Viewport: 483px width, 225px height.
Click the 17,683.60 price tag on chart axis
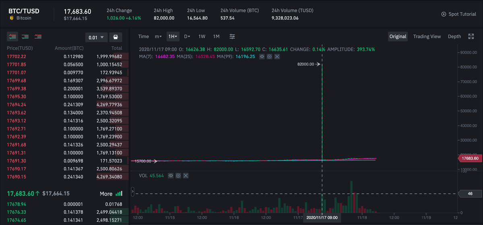[x=469, y=158]
